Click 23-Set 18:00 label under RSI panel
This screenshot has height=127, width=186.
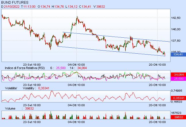[x=32, y=85]
